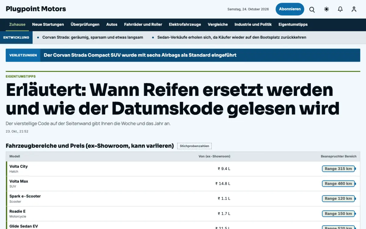
Task: Click the Von (ex-Showroom) column header
Action: (x=214, y=156)
